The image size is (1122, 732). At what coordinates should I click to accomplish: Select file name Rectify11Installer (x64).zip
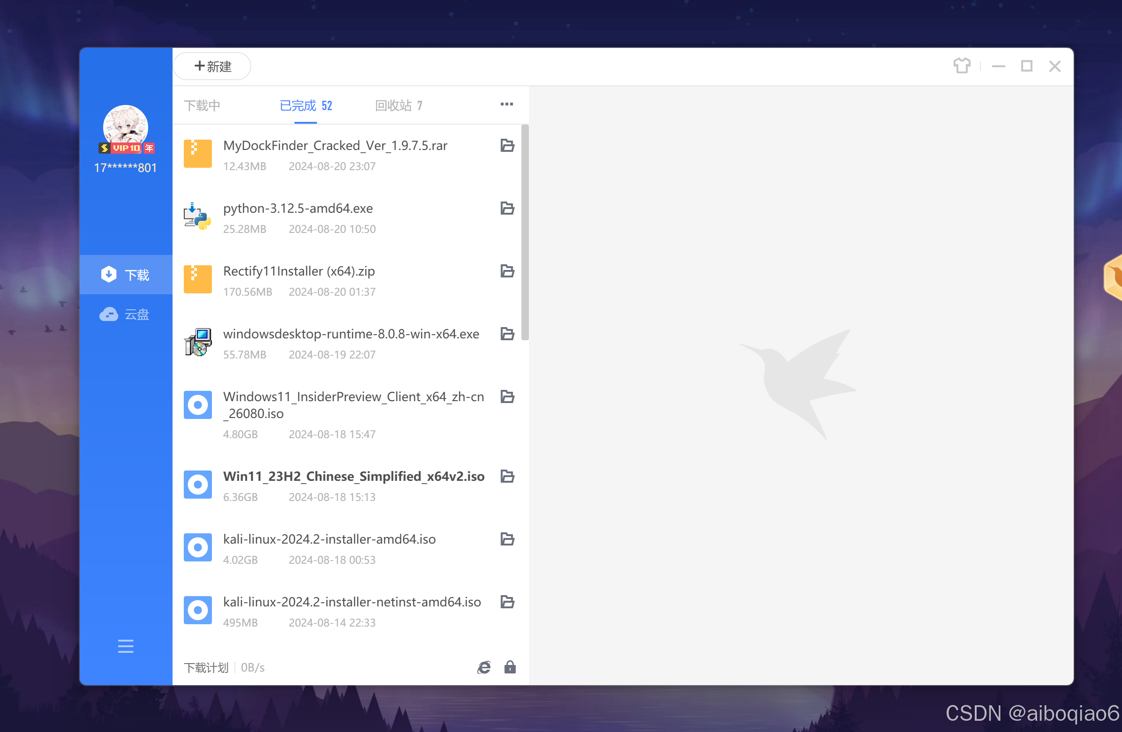[x=299, y=271]
